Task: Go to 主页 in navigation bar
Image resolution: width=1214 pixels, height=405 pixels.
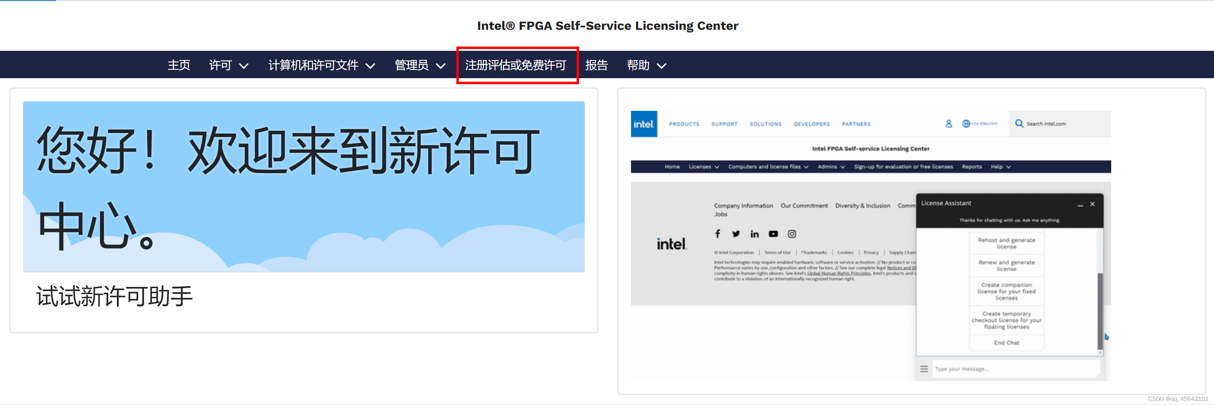Action: 179,65
